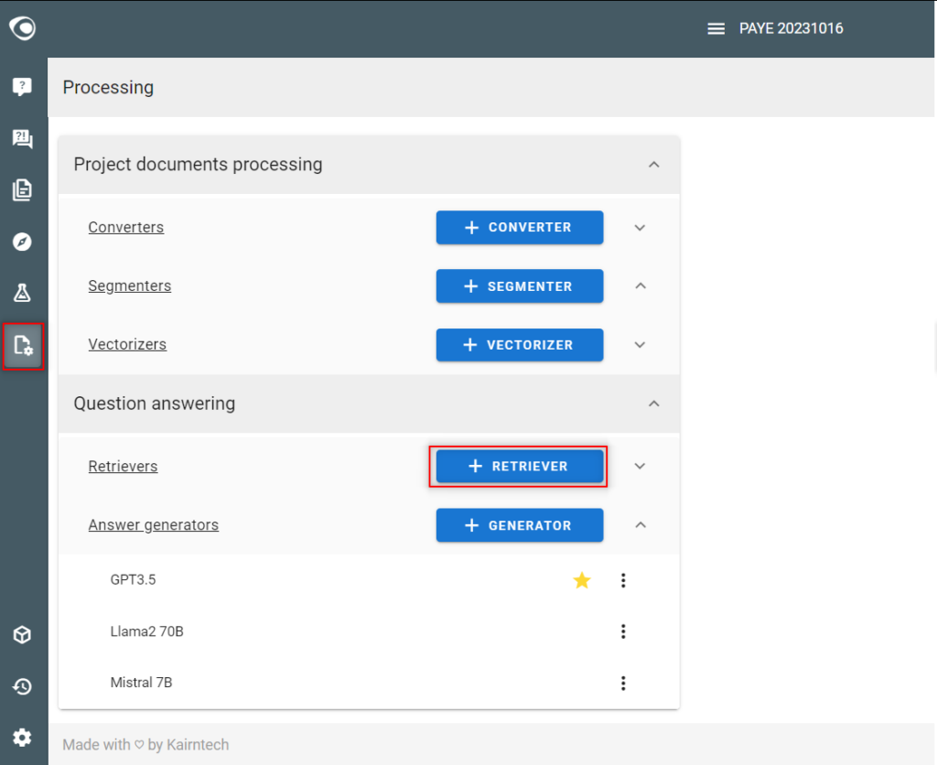Screen dimensions: 937x765
Task: Click the Processing page title
Action: (x=108, y=87)
